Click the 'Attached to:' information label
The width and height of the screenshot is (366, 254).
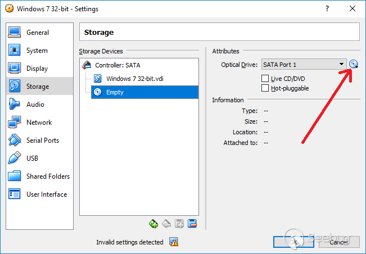(x=241, y=143)
